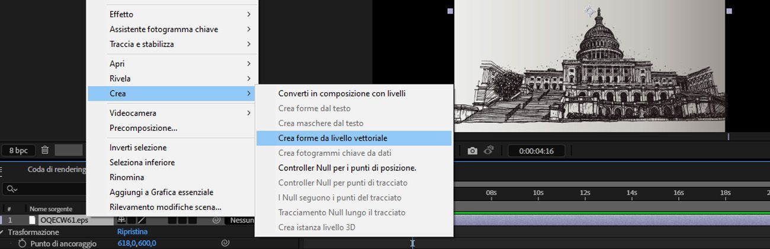Click greyed Crea fotogrammi chiave da dati

click(354, 153)
